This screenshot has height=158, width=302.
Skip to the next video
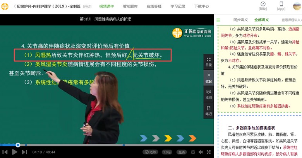24,152
